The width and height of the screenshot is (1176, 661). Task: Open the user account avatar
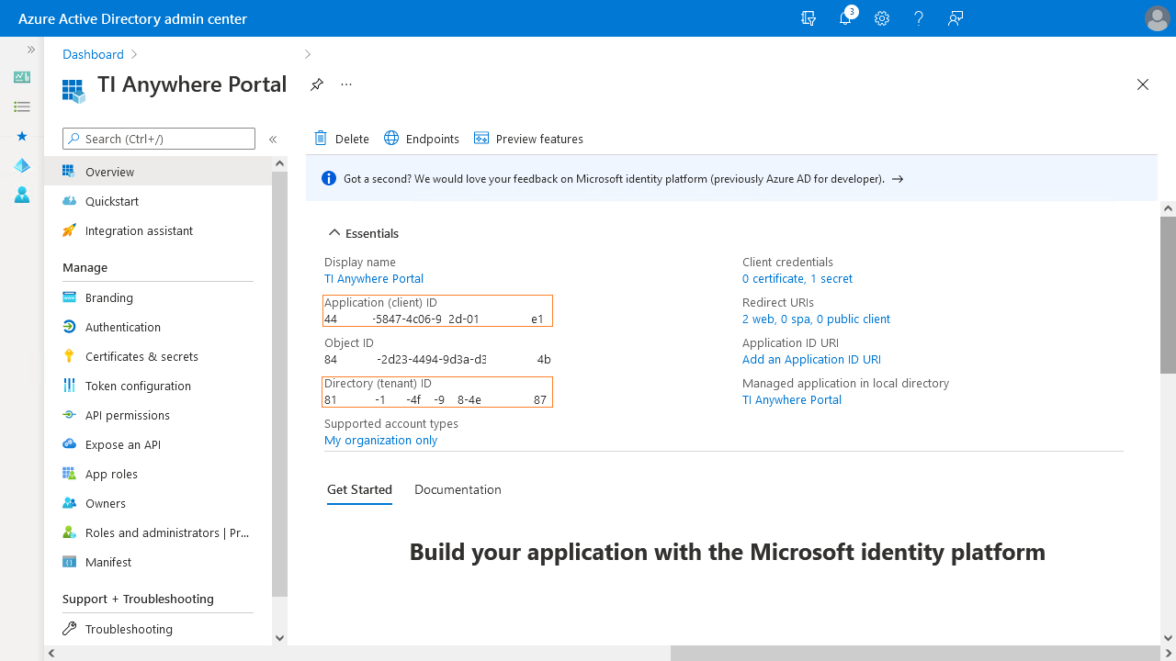[x=1157, y=18]
